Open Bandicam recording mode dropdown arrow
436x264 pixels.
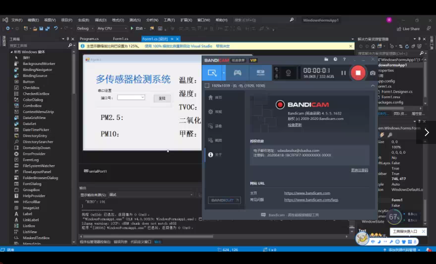pos(223,73)
